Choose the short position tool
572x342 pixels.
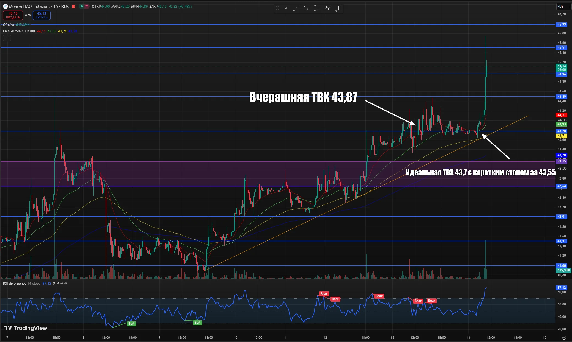(x=307, y=8)
